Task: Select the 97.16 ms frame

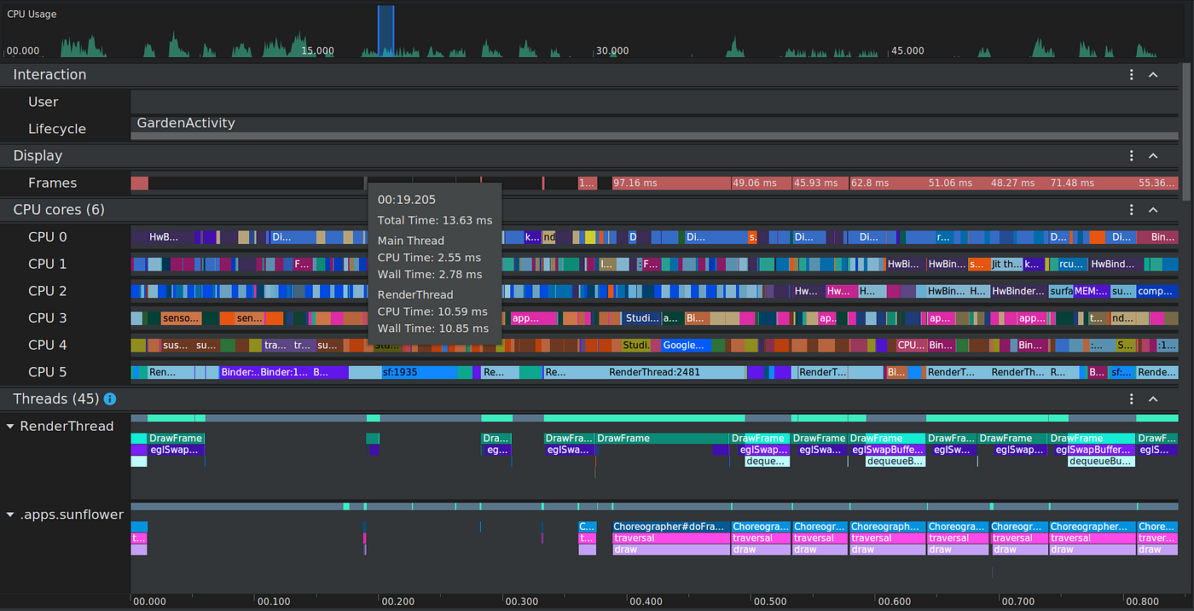Action: 671,183
